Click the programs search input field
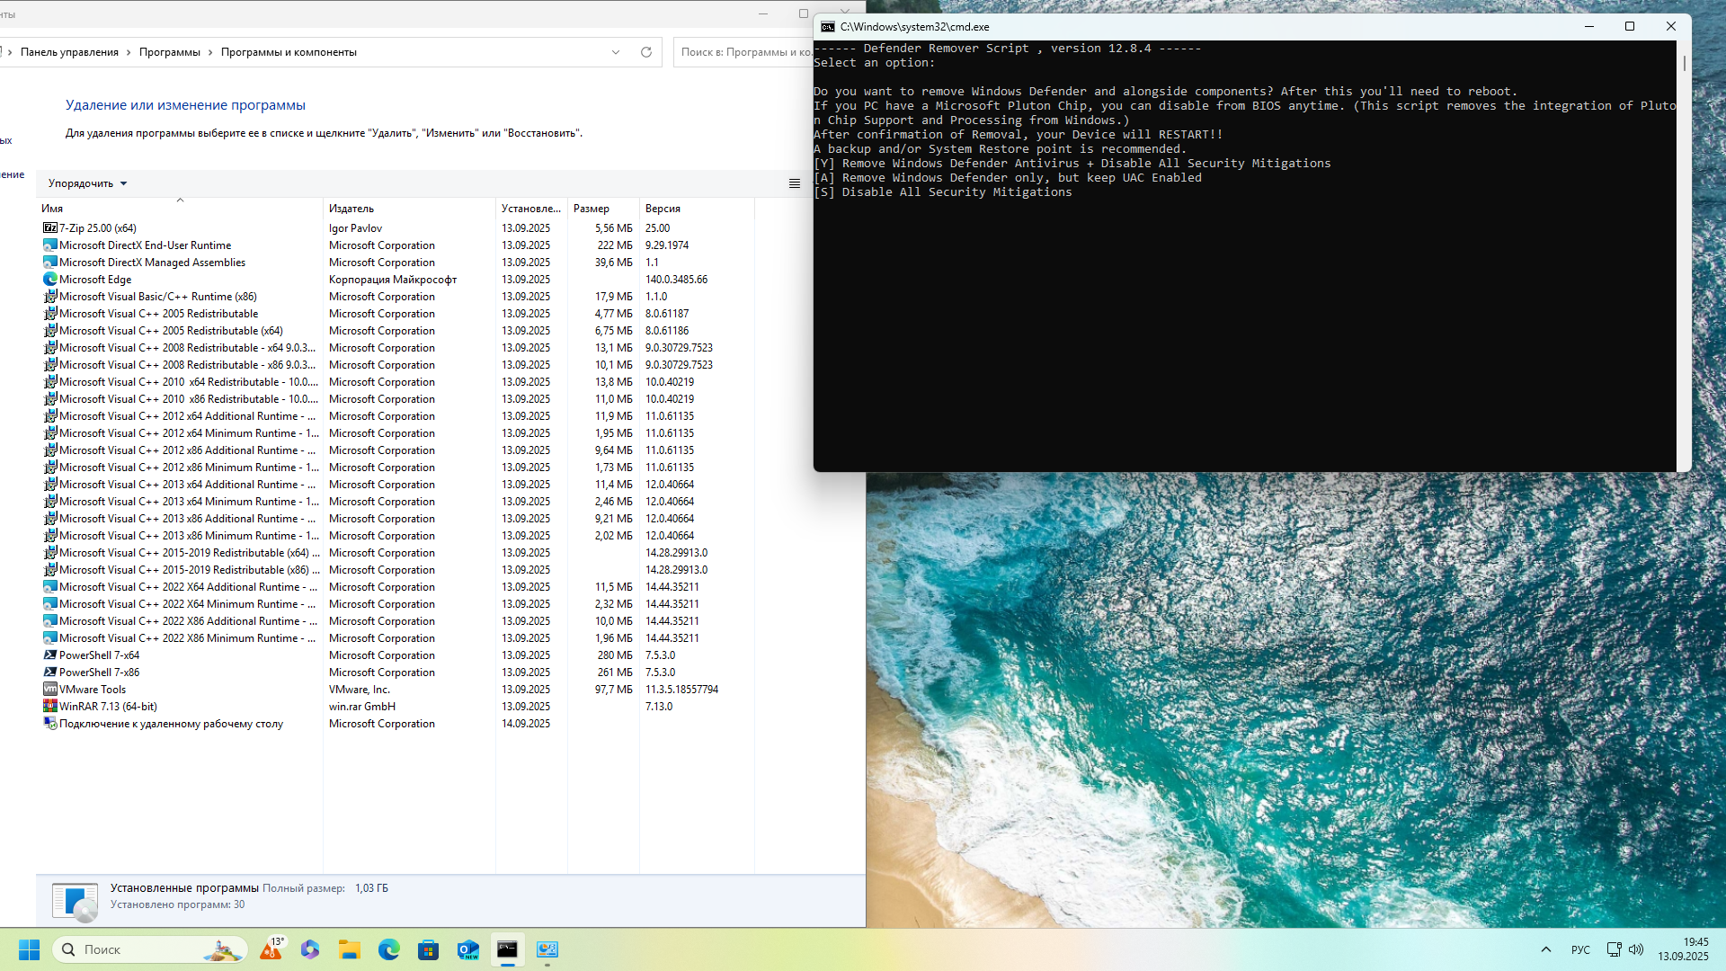 (x=744, y=52)
